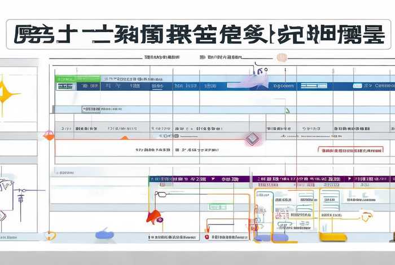Select the green header label cell
395x265 pixels.
click(x=78, y=79)
